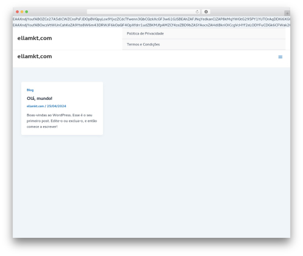Open the hamburger menu icon
This screenshot has height=256, width=303.
click(x=280, y=57)
